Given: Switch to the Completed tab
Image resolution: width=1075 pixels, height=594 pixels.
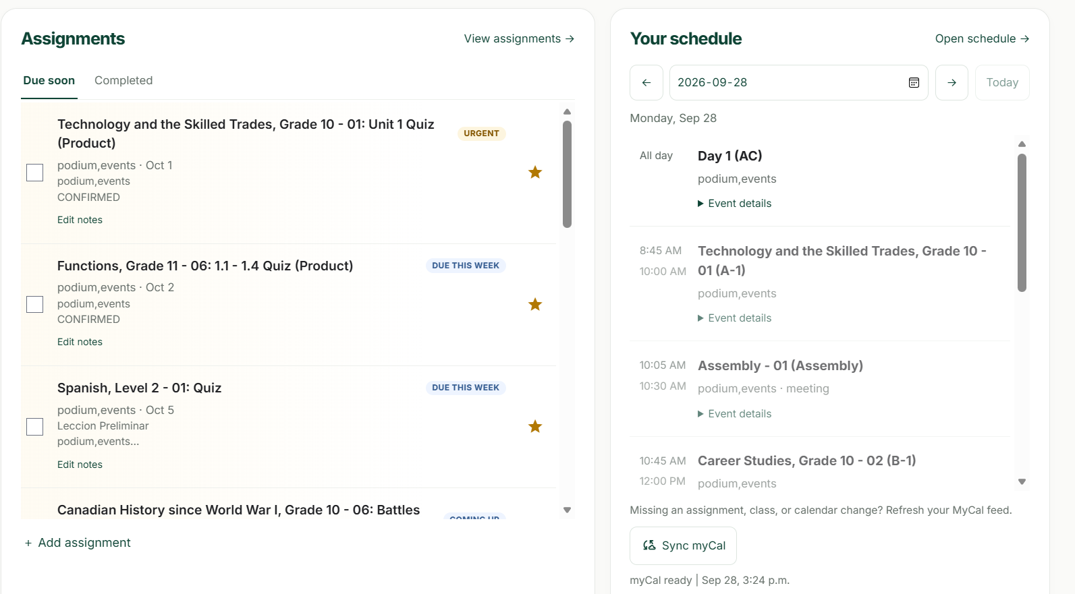Looking at the screenshot, I should (x=123, y=80).
